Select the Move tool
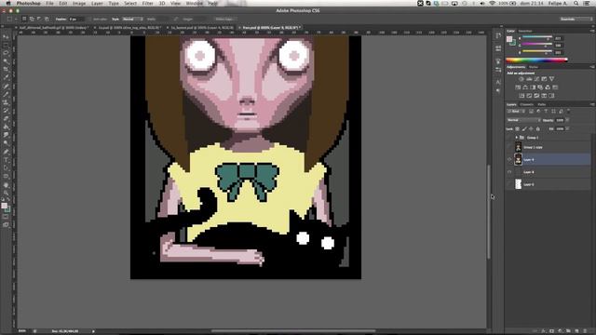The image size is (596, 335). (x=6, y=36)
